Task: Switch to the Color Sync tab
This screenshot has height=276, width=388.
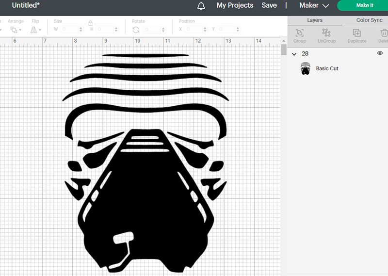Action: point(369,20)
